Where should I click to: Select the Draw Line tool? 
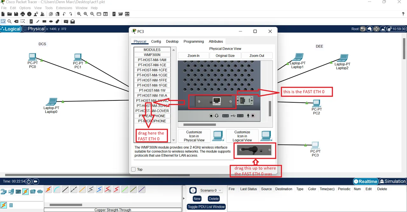pyautogui.click(x=38, y=22)
